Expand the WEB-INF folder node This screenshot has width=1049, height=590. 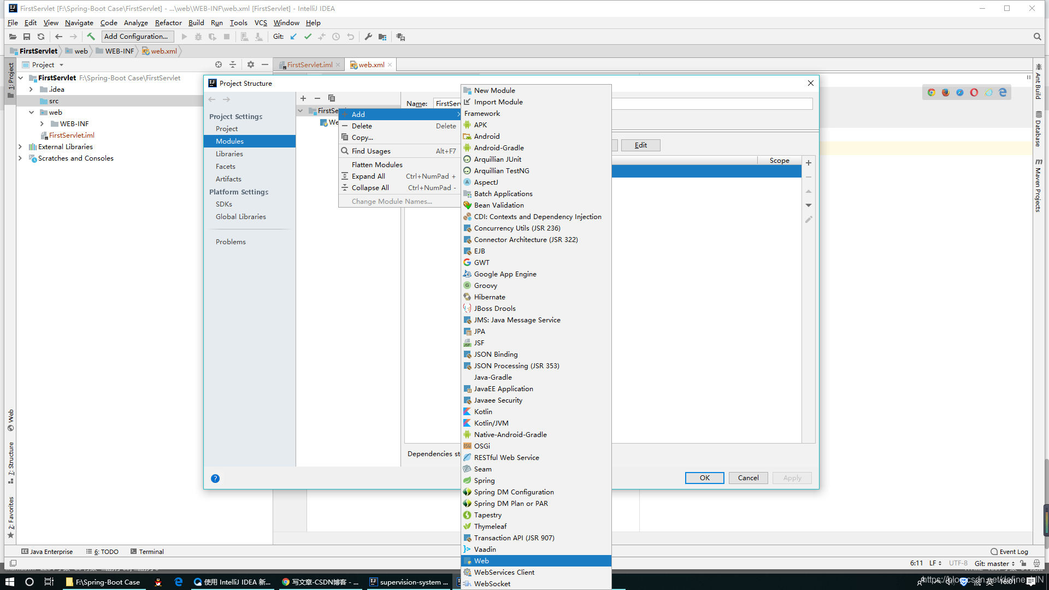pos(42,124)
